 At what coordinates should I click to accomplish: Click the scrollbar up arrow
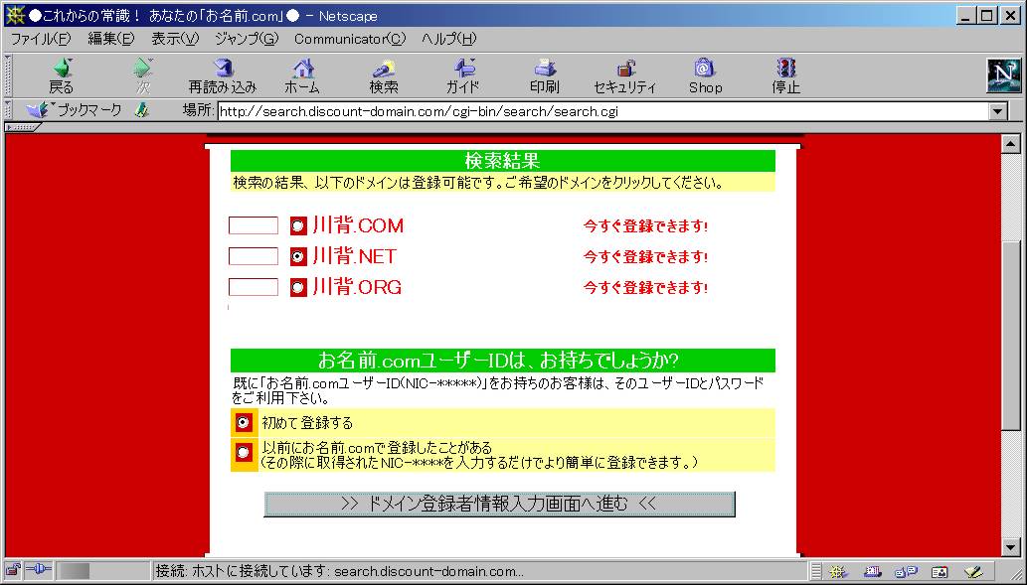tap(1011, 143)
